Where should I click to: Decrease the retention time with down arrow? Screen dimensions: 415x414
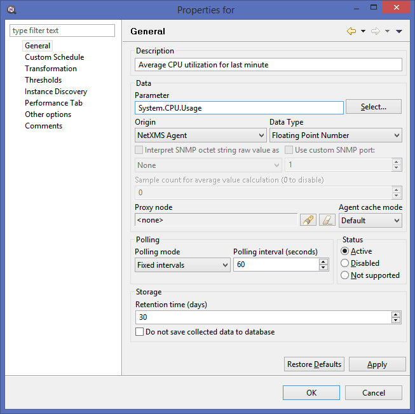[397, 321]
